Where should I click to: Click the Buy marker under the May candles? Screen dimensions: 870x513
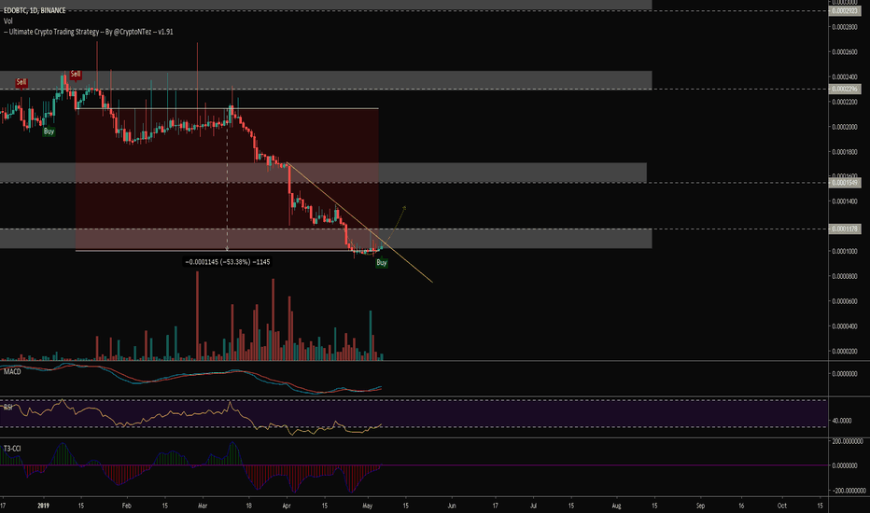point(381,262)
